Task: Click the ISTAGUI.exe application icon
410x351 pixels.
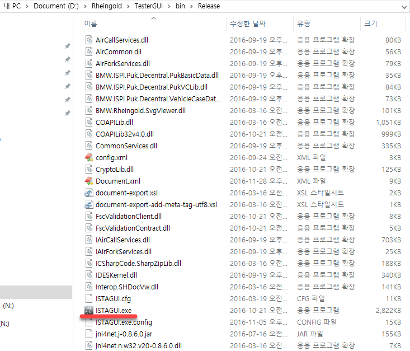Action: click(x=89, y=310)
